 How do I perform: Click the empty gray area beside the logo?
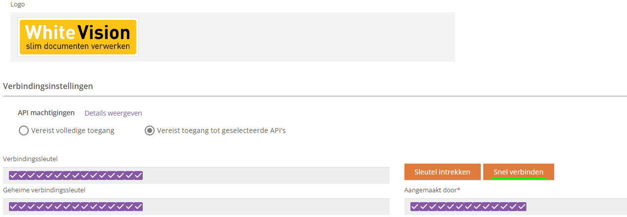click(x=296, y=37)
